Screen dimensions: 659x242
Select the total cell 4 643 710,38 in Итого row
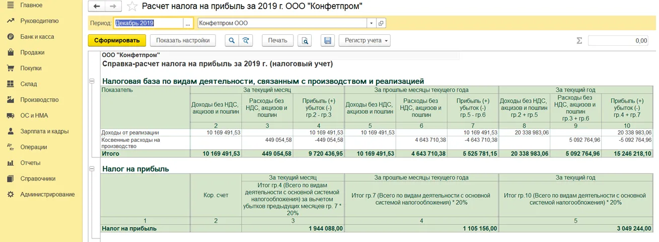point(421,153)
